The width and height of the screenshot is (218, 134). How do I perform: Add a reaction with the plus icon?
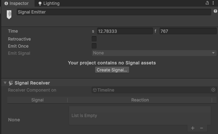(x=193, y=128)
